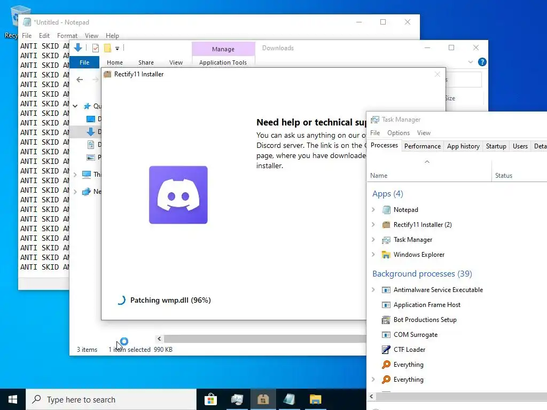Screen dimensions: 547x410
Task: Expand the Explorer ribbon chevron
Action: click(x=470, y=62)
